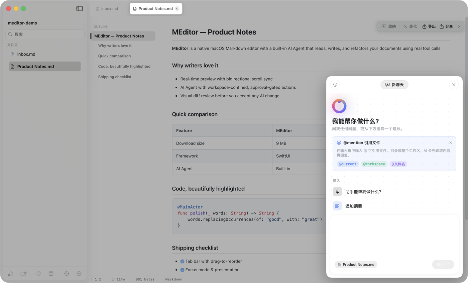Jump to outline item Why writers love it
This screenshot has height=283, width=468.
click(x=115, y=45)
